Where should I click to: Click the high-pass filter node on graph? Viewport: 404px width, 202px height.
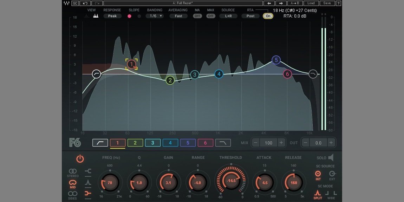coord(97,74)
